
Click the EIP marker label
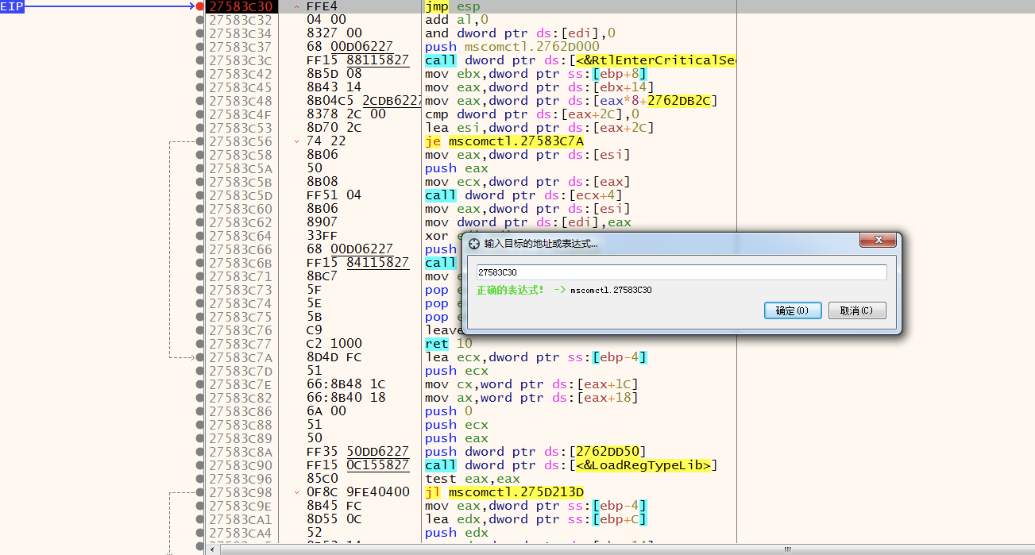click(x=12, y=6)
